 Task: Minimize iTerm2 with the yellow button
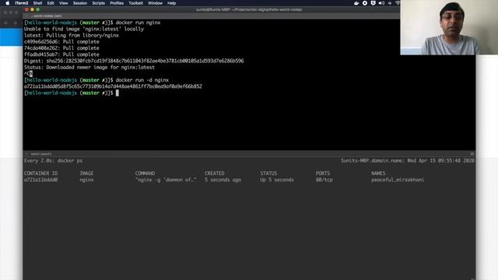point(32,9)
